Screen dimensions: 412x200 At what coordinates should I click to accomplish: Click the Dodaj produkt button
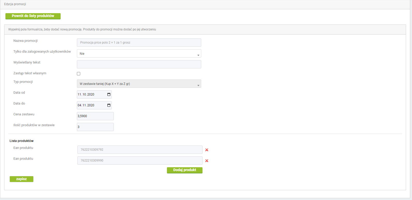[184, 170]
